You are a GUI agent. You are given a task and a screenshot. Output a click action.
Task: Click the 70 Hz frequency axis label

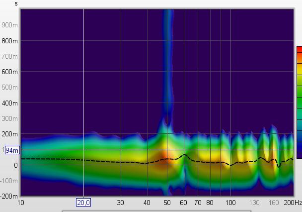pos(198,203)
